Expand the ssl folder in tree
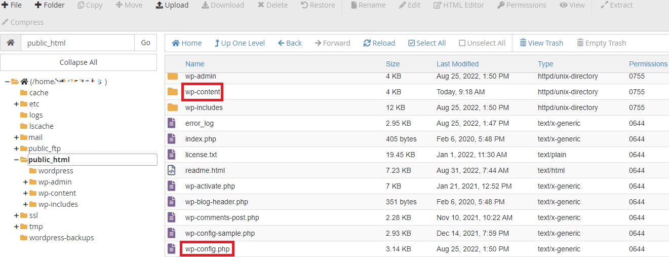 (16, 215)
